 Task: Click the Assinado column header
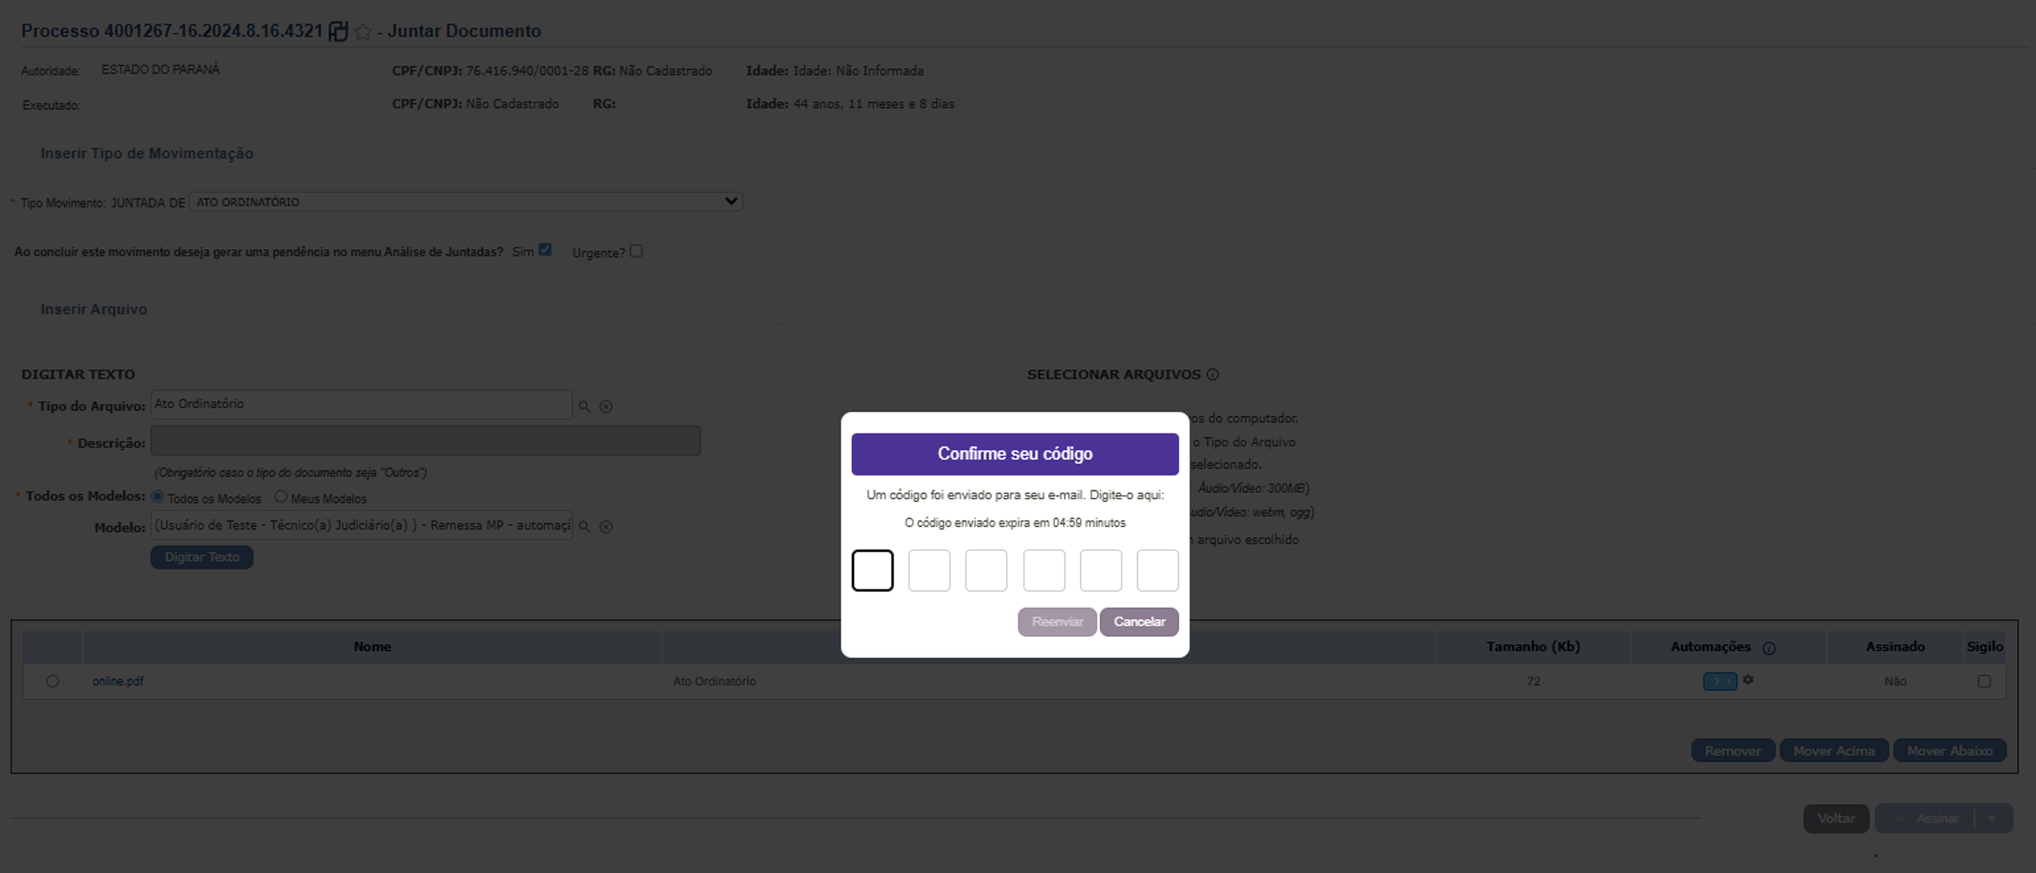pyautogui.click(x=1895, y=647)
